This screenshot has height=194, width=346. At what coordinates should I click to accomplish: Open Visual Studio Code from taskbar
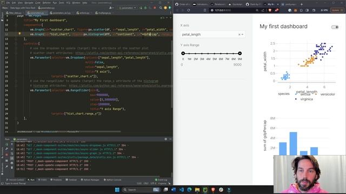coord(182,190)
